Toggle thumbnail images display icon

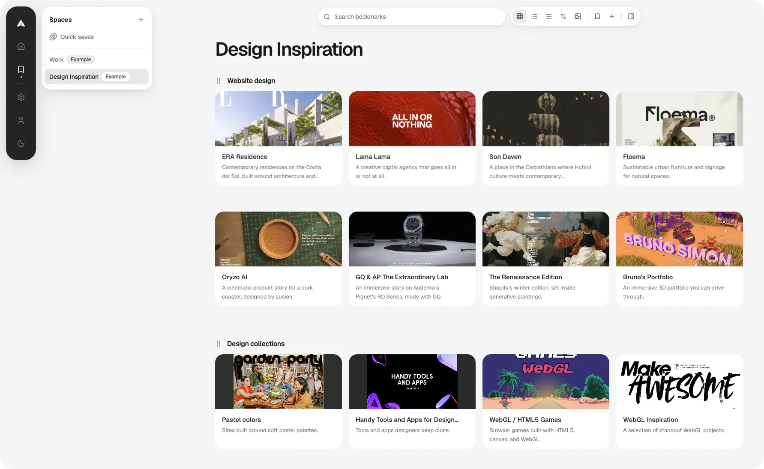[578, 16]
